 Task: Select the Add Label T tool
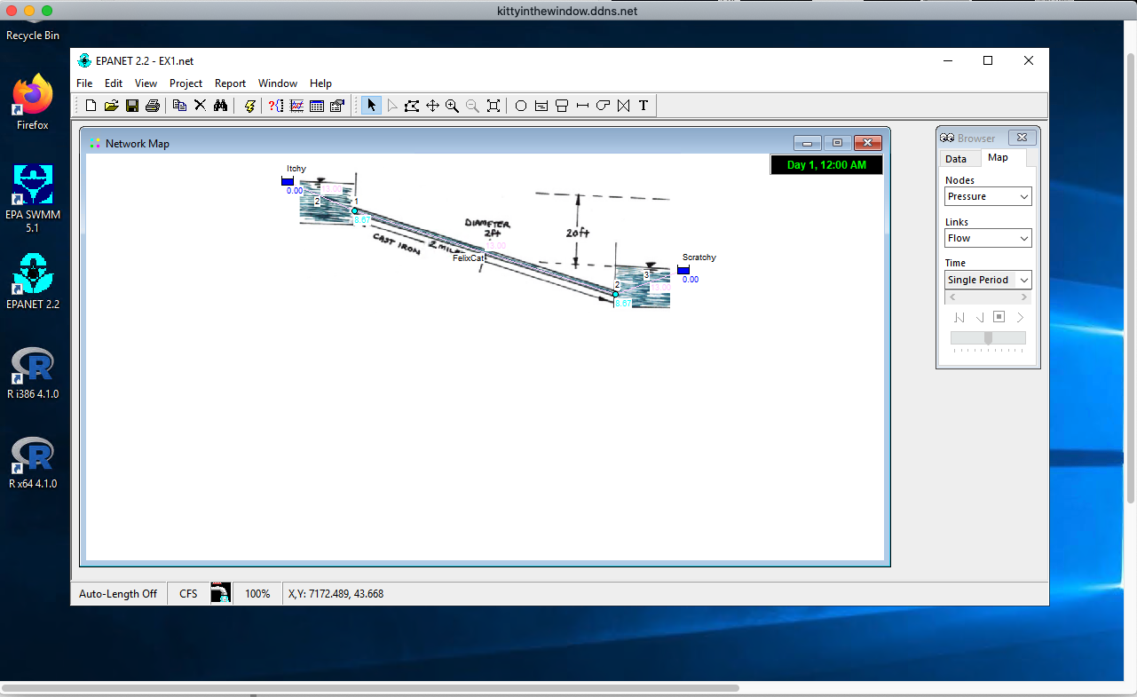click(644, 106)
